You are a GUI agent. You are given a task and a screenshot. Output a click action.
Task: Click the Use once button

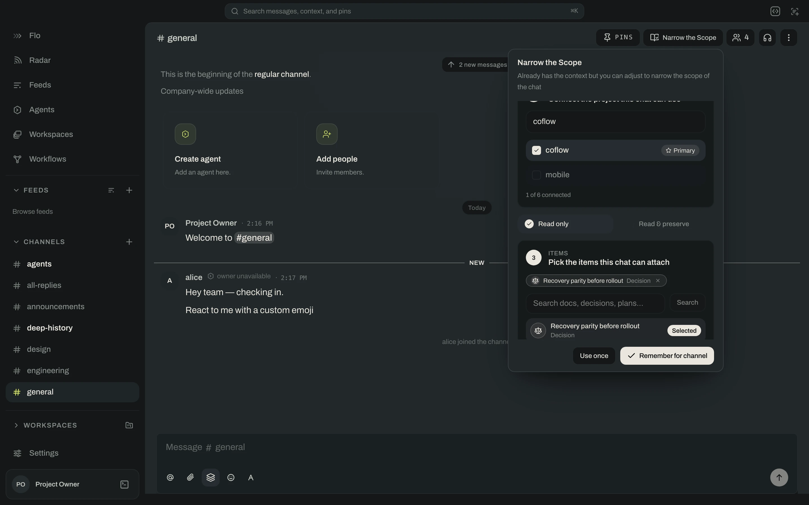coord(594,356)
